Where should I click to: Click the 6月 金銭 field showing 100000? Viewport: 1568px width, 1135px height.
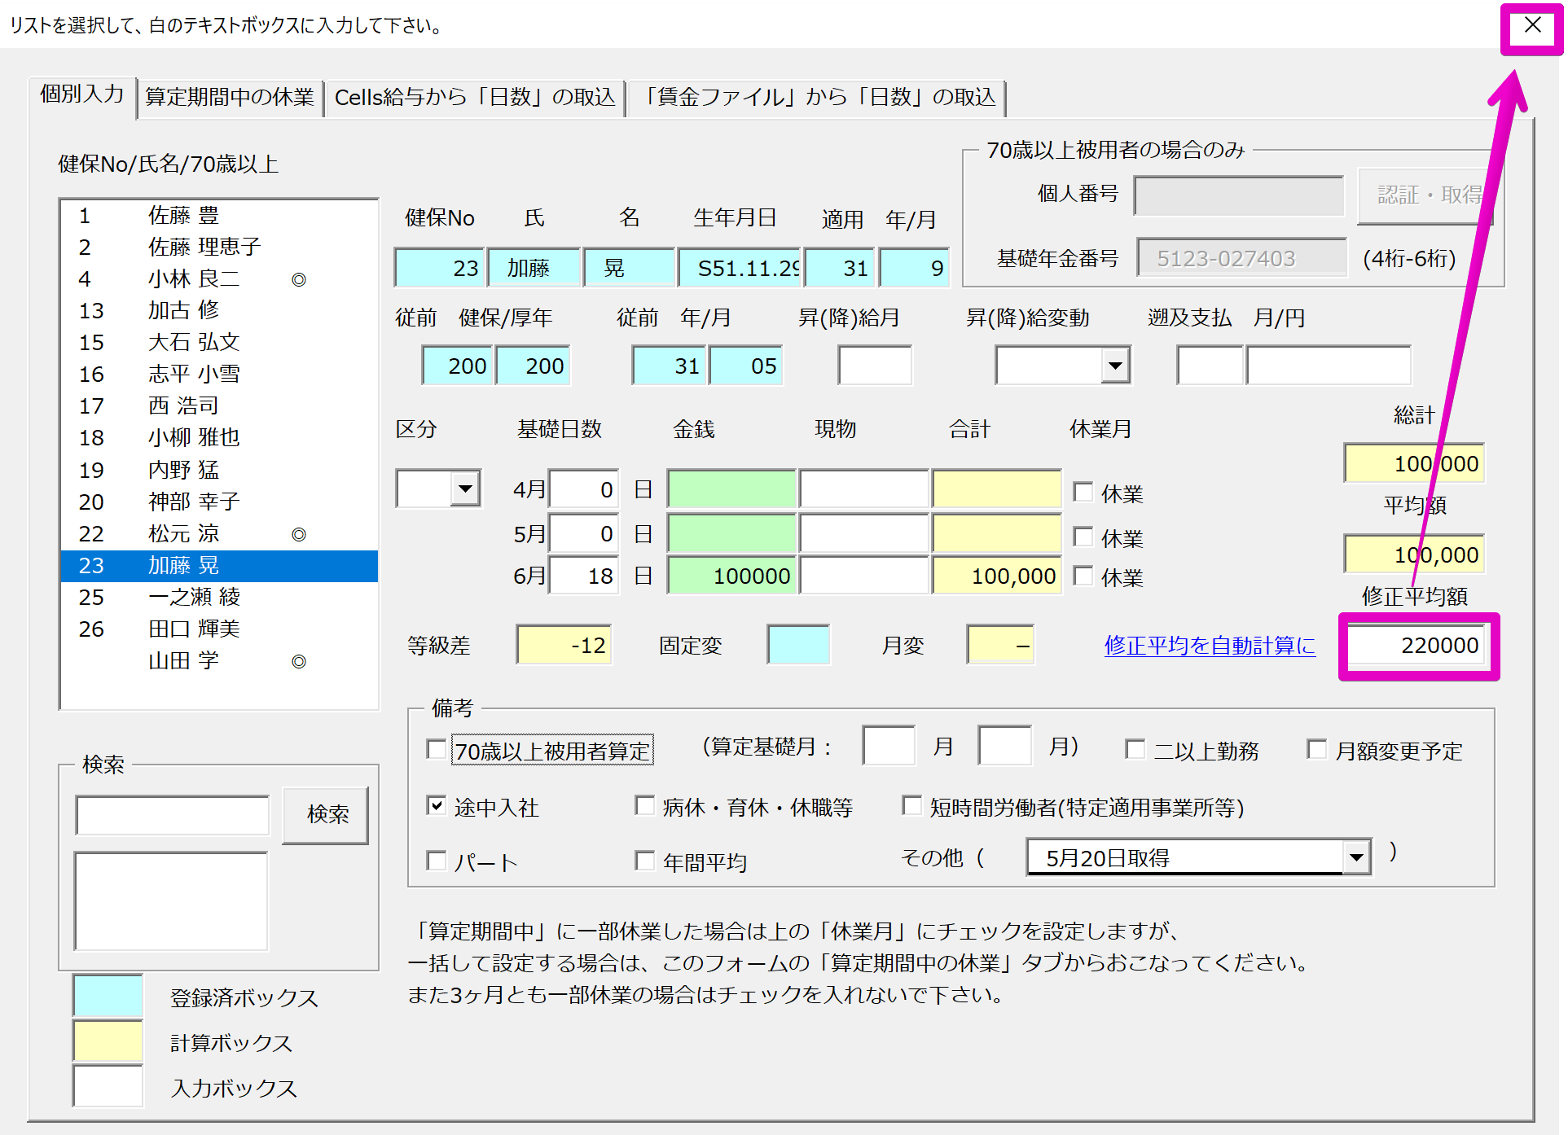731,576
